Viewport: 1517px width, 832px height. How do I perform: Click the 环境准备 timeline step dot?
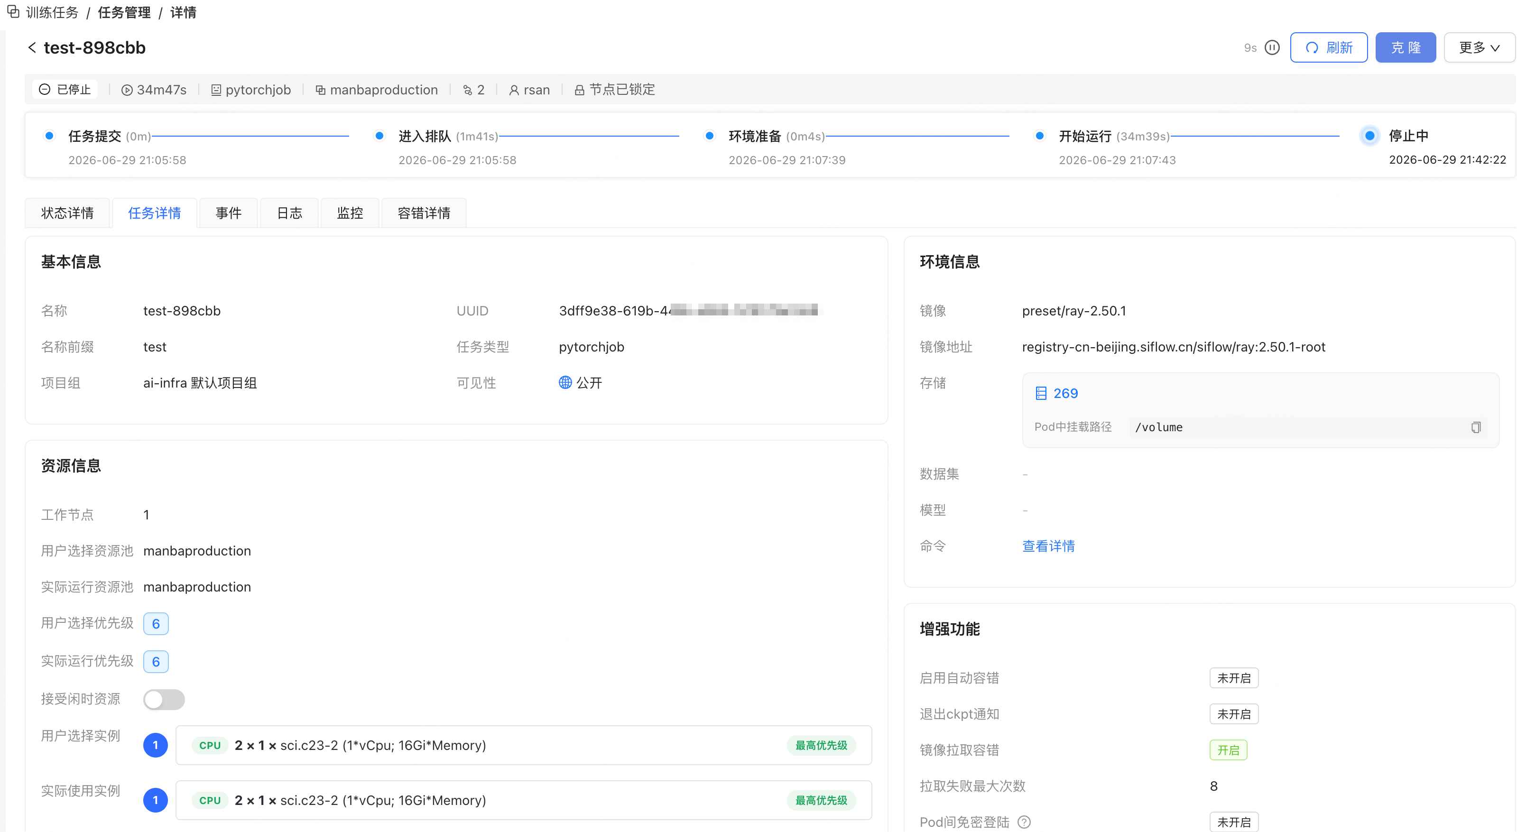pyautogui.click(x=710, y=136)
